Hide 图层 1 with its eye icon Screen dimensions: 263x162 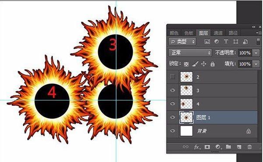point(172,117)
